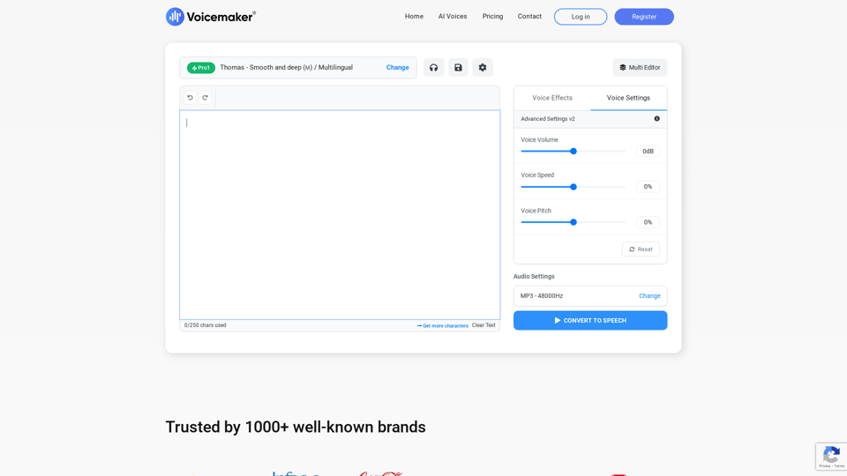Click the Voice Pitch 0% value field
The image size is (847, 476).
(x=648, y=222)
